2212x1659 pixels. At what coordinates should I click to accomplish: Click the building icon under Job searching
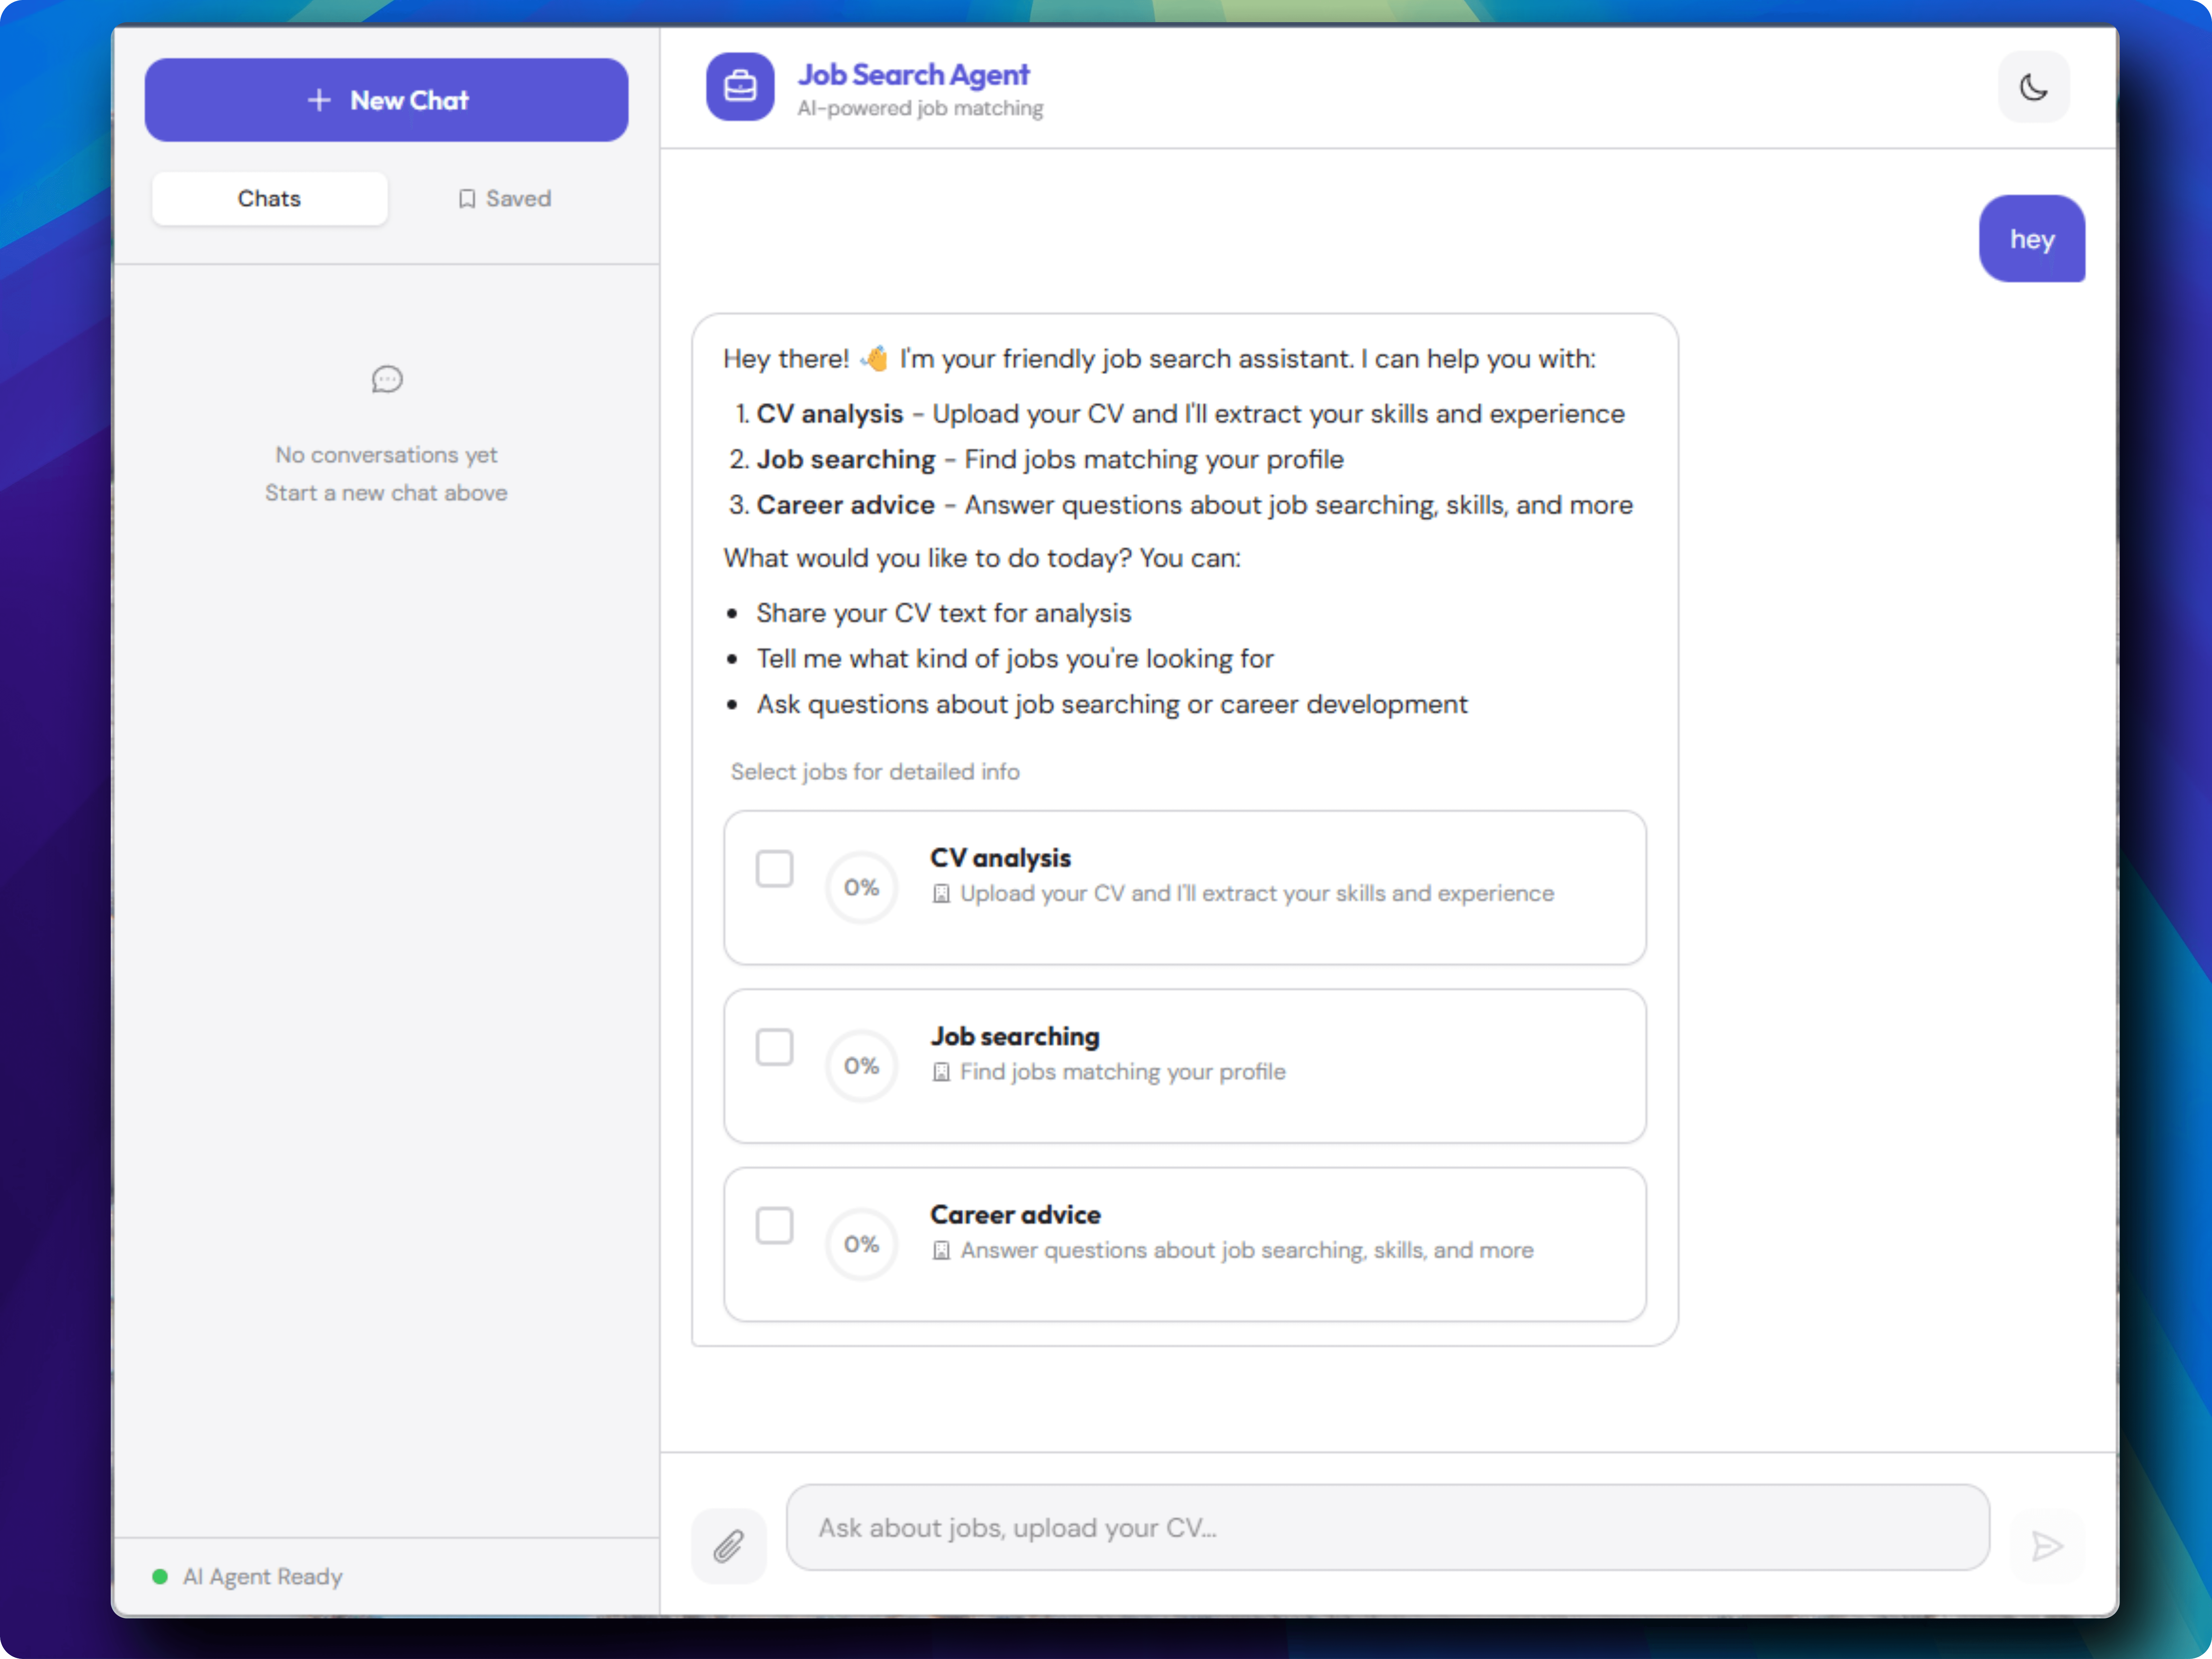coord(941,1072)
